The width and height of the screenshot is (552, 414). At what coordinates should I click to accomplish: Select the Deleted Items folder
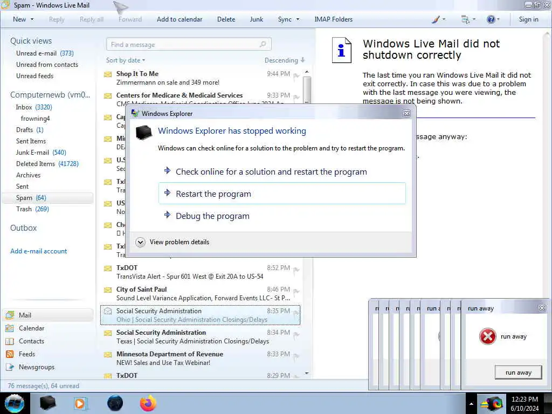pos(47,164)
